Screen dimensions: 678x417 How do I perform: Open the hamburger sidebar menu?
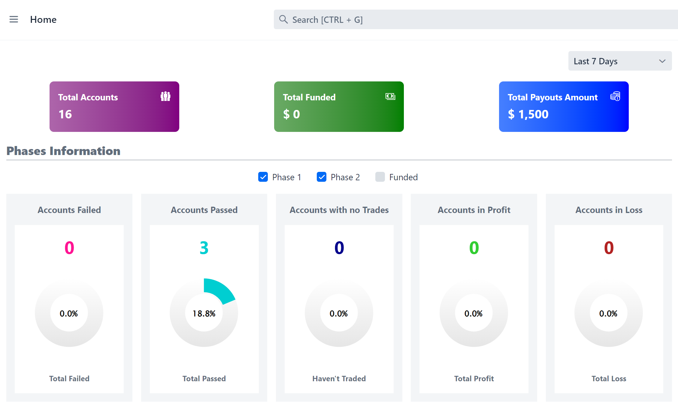pos(14,20)
